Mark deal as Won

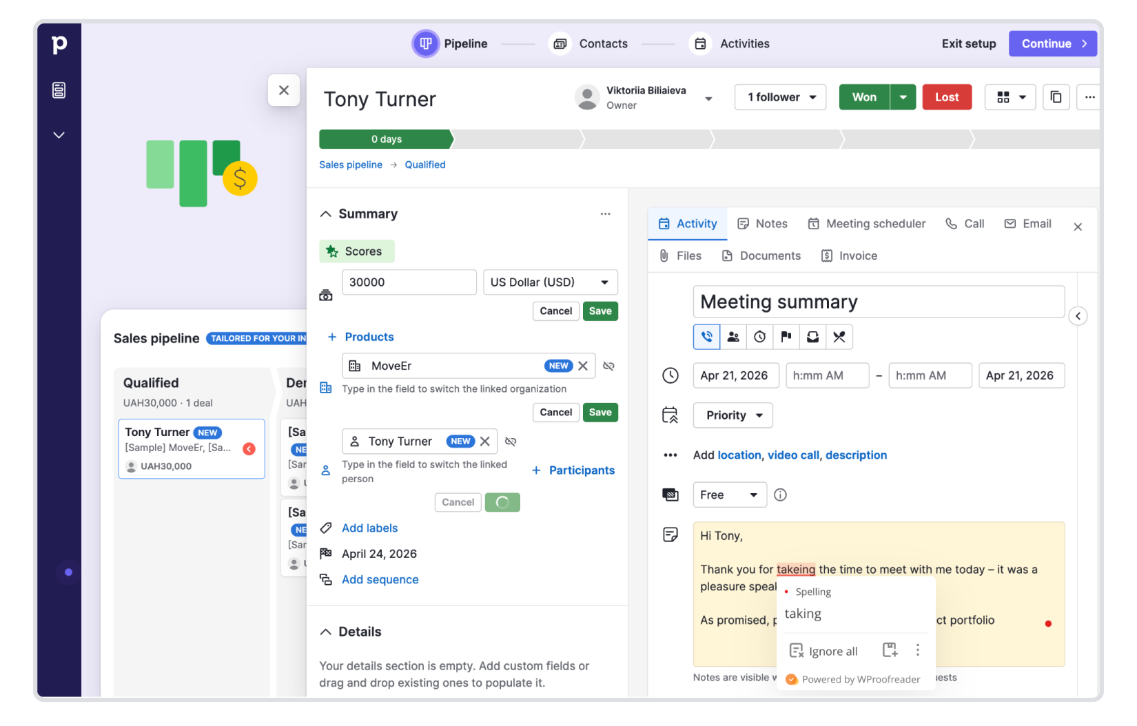point(864,97)
